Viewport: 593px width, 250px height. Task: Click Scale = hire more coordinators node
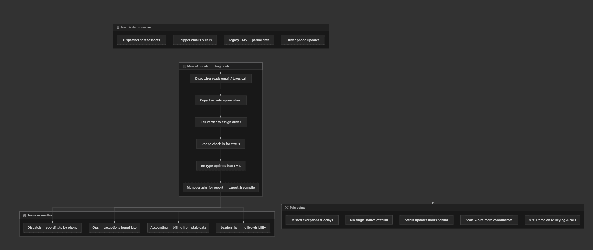coord(489,220)
